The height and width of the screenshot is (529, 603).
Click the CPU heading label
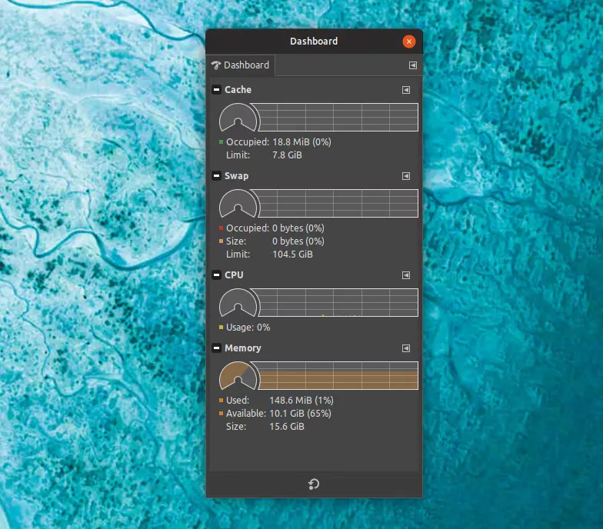[234, 275]
